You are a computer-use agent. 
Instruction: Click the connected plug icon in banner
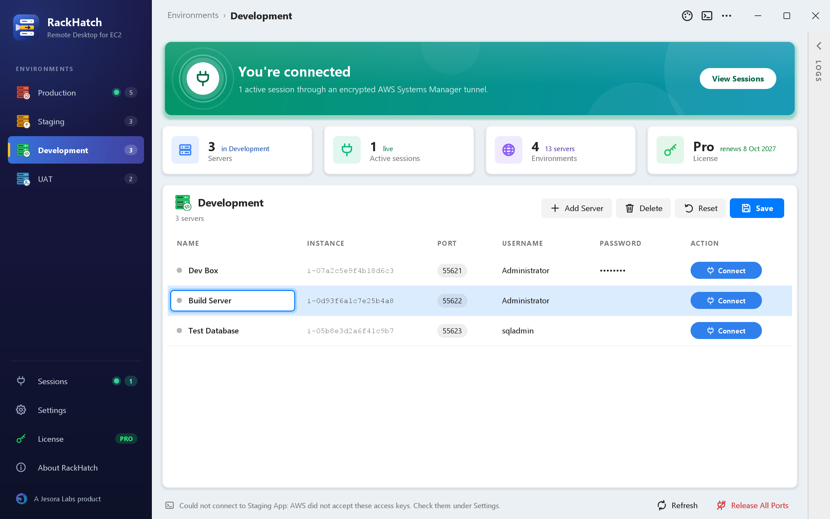[203, 79]
